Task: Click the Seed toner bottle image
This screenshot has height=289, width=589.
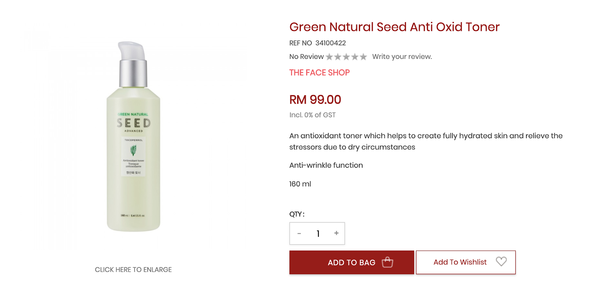Action: [133, 136]
